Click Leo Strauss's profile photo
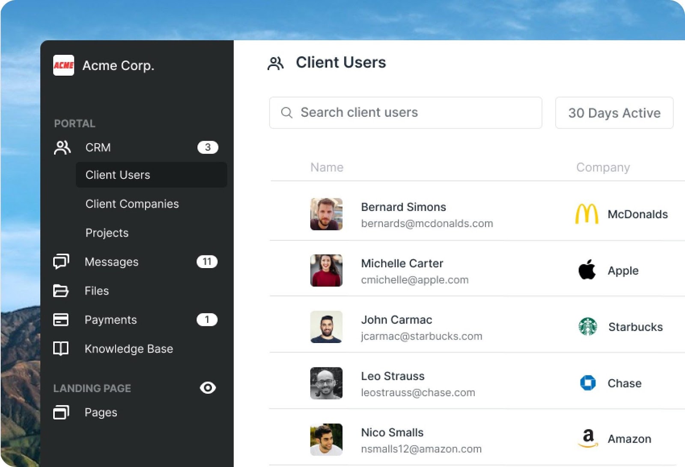Viewport: 685px width, 467px height. 326,383
